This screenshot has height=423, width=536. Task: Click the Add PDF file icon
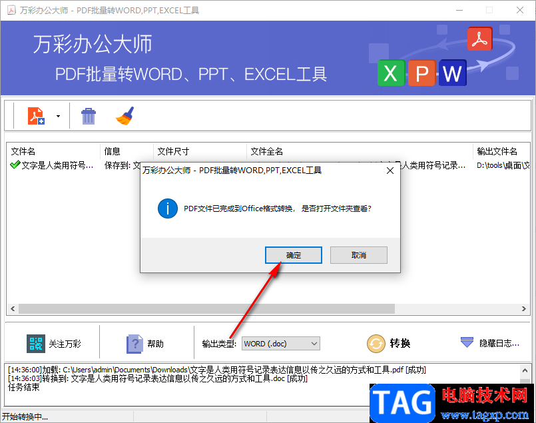(36, 116)
